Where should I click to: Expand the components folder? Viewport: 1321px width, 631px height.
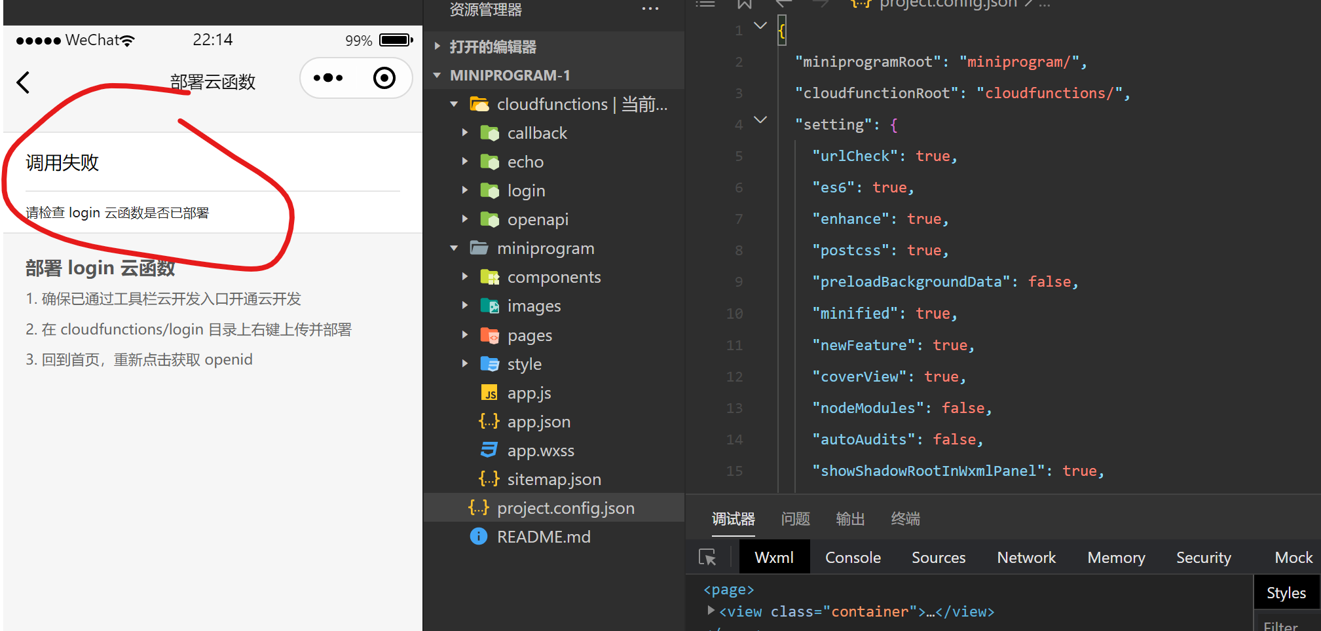click(x=465, y=277)
